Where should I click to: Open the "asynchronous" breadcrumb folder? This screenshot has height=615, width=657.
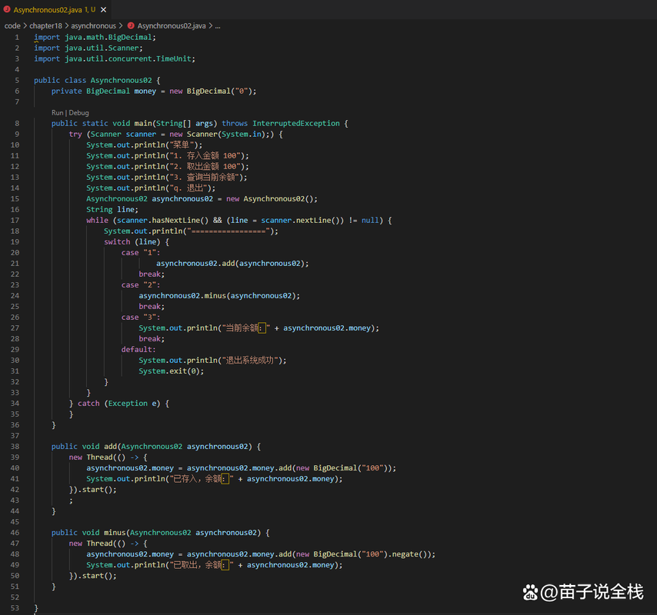click(x=93, y=25)
